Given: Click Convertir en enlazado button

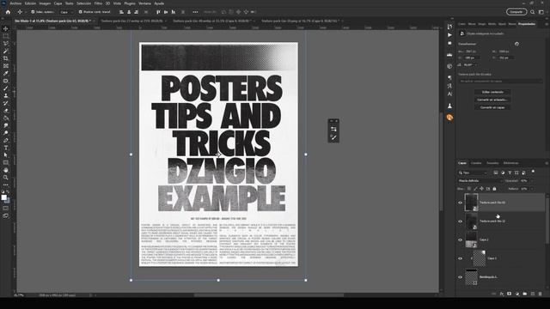Looking at the screenshot, I should click(492, 100).
